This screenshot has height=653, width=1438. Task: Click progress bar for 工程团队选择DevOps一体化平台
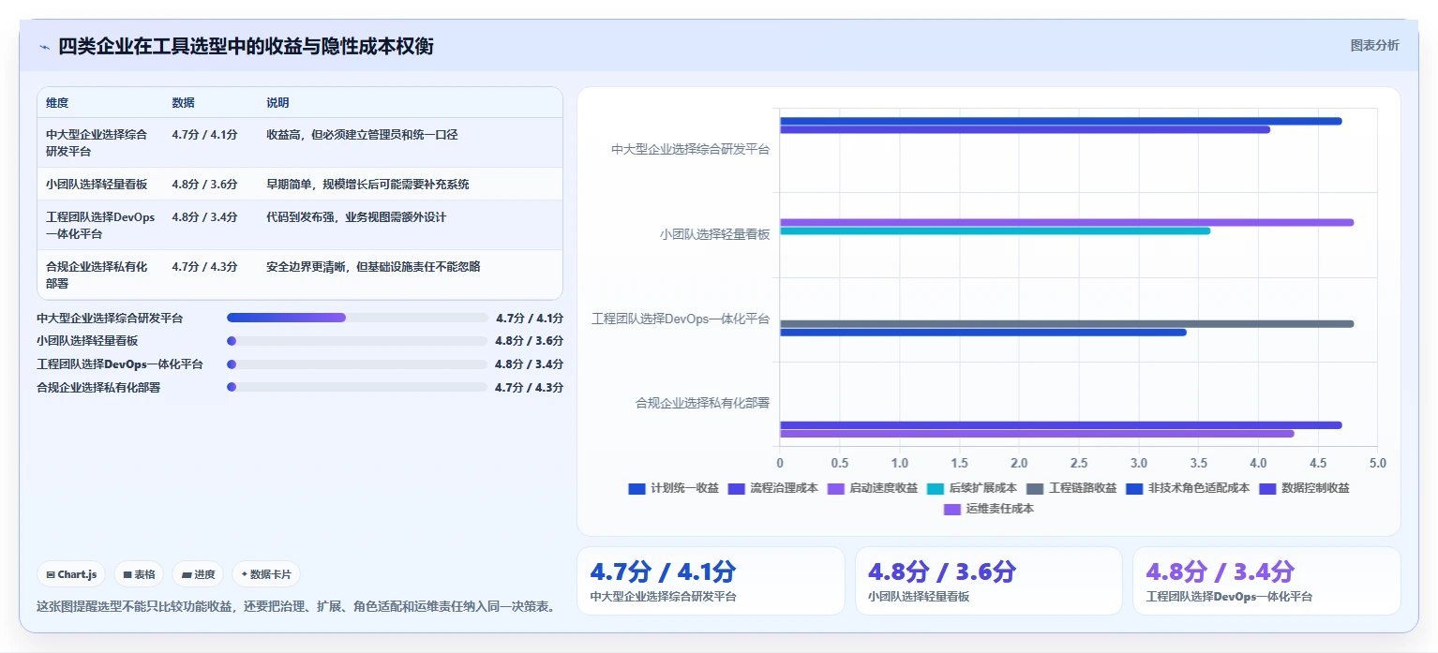tap(357, 364)
